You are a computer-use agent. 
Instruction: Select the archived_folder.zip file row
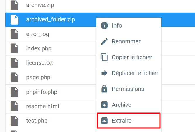click(50, 20)
